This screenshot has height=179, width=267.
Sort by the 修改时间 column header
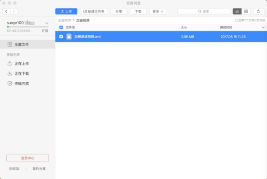[226, 28]
